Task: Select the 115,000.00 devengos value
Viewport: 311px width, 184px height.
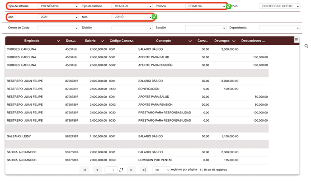Action: coord(231,160)
